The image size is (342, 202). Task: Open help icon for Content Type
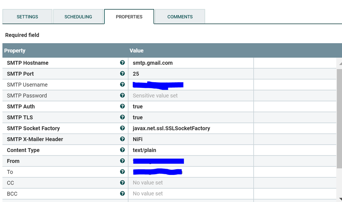point(122,150)
